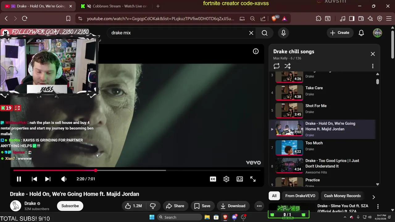
Task: Open the Brave wallet icon
Action: pyautogui.click(x=361, y=18)
